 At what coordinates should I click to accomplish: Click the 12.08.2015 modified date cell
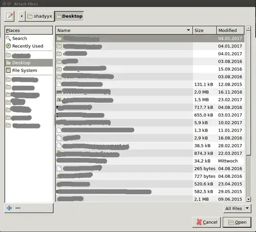(x=230, y=84)
